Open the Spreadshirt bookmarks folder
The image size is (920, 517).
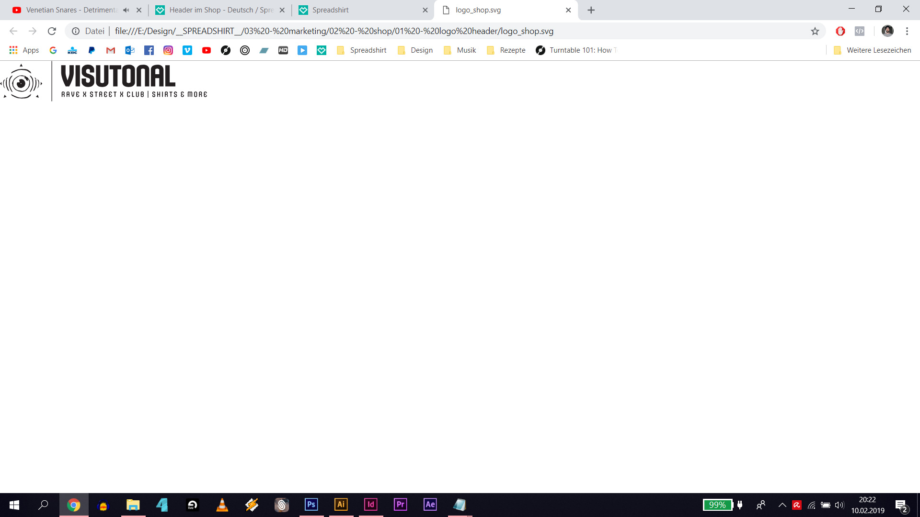coord(362,50)
